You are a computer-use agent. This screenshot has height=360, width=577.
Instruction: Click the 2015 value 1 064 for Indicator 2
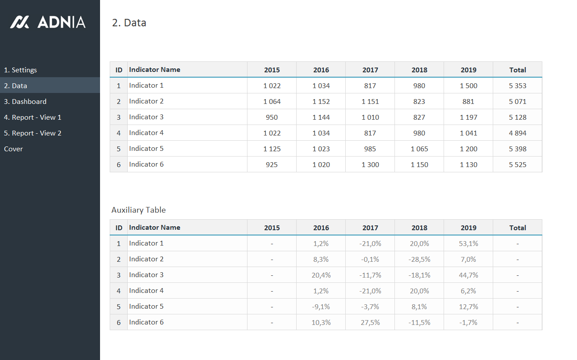point(272,102)
